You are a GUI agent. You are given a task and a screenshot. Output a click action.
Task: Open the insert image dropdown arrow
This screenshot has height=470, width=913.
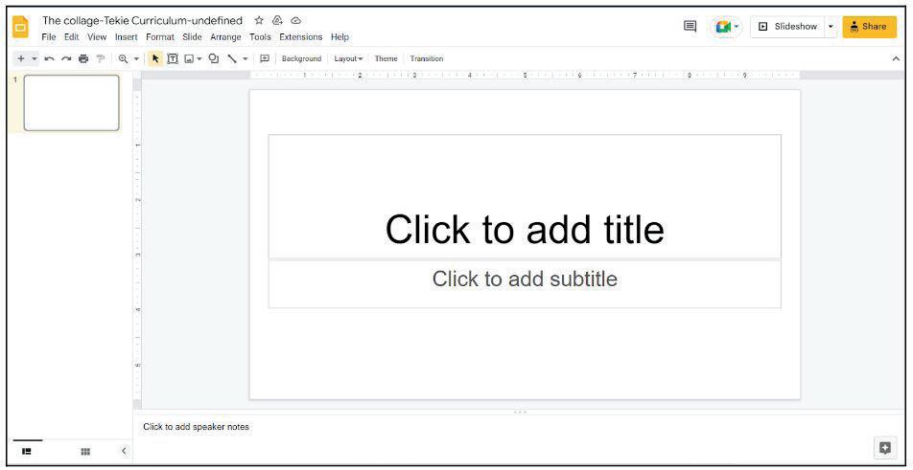click(199, 58)
